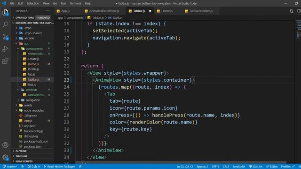Open the Extensions view
Screen dimensions: 301x169
[x=5, y=61]
